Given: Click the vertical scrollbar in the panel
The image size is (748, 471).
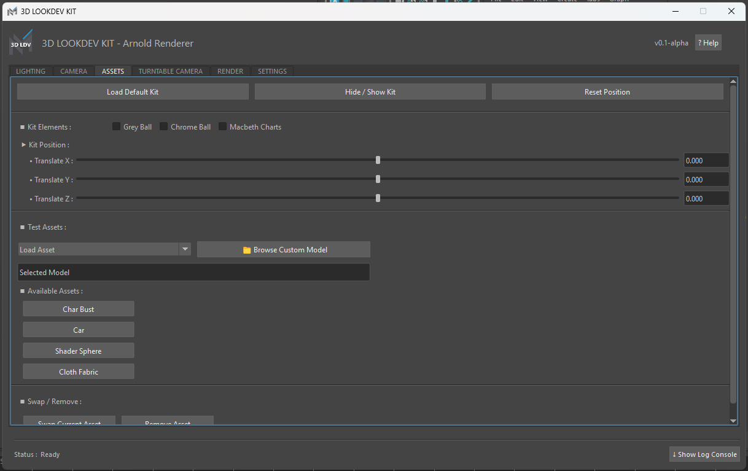Looking at the screenshot, I should [733, 244].
